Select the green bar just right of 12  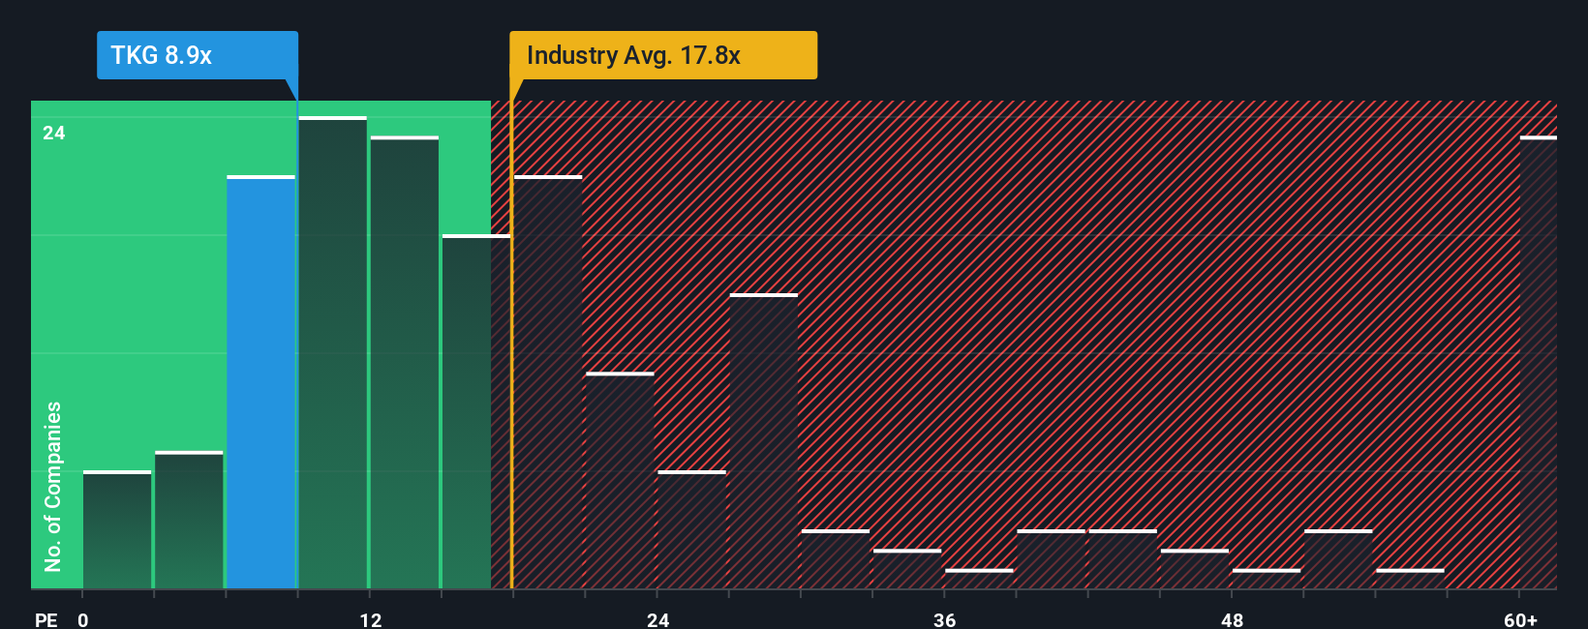pyautogui.click(x=405, y=362)
